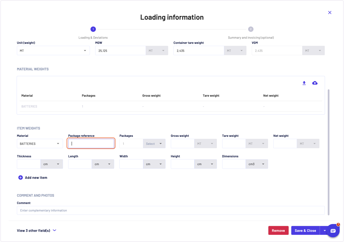Click Add new item
This screenshot has width=344, height=242.
[x=33, y=177]
